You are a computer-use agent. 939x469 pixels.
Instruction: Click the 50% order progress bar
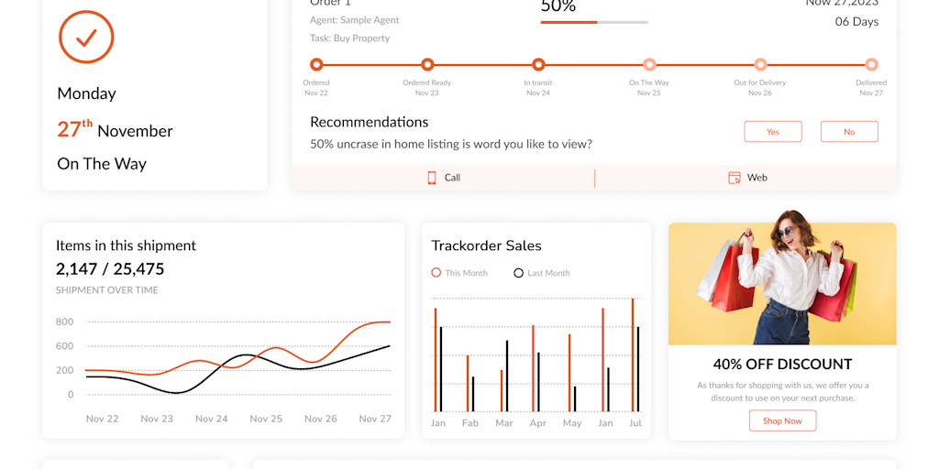[x=594, y=22]
